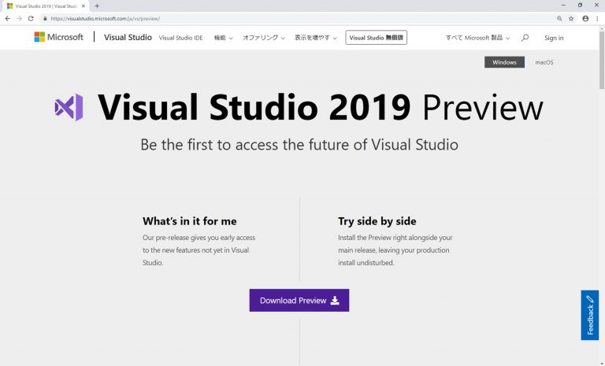Expand the オファリング dropdown menu
Viewport: 605px width, 366px height.
point(264,38)
